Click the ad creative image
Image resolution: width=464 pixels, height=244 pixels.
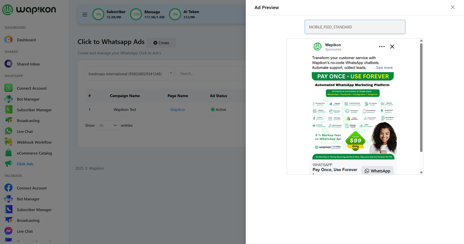tap(353, 116)
